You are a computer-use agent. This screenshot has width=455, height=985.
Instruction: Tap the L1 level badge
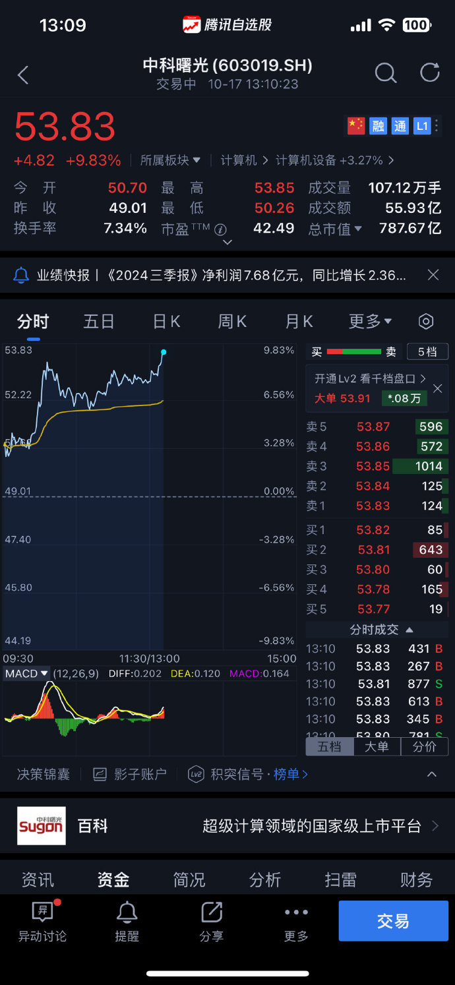(x=422, y=126)
